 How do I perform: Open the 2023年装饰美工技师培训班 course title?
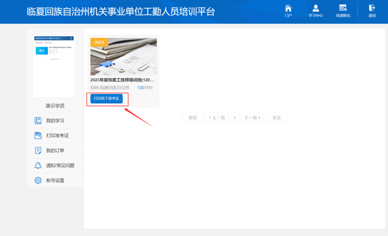(122, 80)
